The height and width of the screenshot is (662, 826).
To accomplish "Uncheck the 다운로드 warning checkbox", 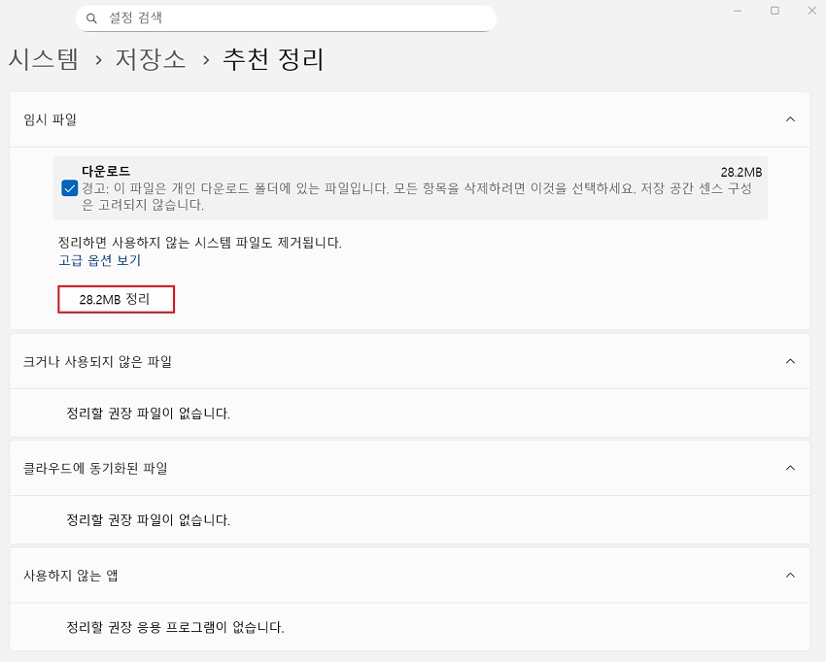I will click(69, 188).
